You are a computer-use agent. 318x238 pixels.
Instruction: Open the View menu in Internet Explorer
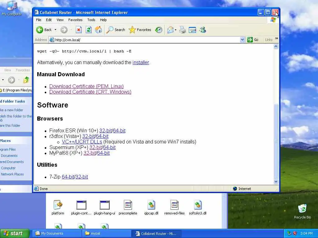click(x=60, y=20)
